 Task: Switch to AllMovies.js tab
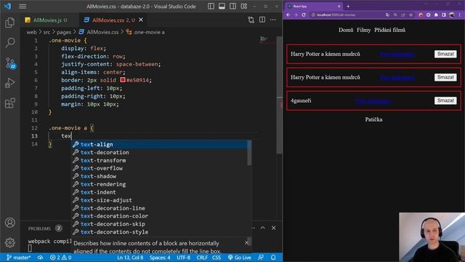(x=46, y=20)
